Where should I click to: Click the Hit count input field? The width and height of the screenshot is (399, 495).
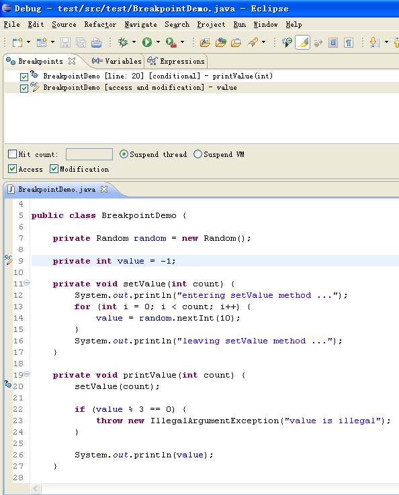pos(89,154)
